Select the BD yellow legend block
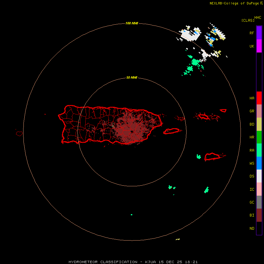Viewport: 264px width, 264px height. [259, 124]
